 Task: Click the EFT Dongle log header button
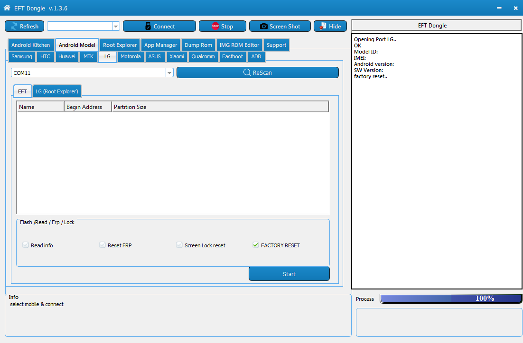coord(436,25)
